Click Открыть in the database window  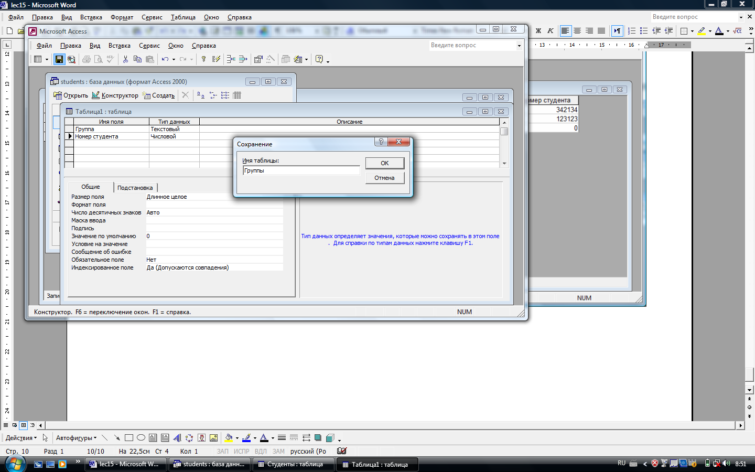coord(71,95)
